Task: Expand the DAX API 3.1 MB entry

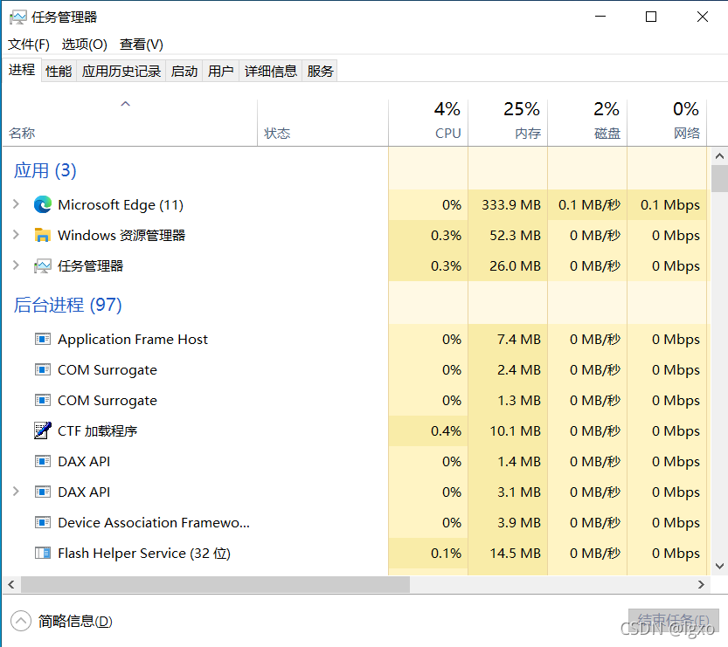Action: tap(16, 492)
